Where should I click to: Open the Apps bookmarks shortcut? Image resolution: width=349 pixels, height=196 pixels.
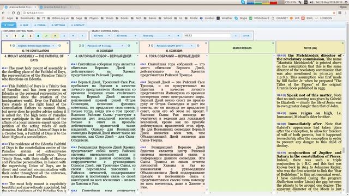click(x=8, y=18)
